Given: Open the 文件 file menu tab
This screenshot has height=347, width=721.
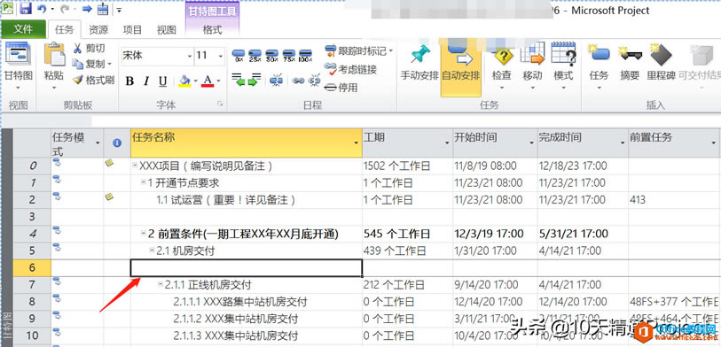Looking at the screenshot, I should tap(23, 29).
